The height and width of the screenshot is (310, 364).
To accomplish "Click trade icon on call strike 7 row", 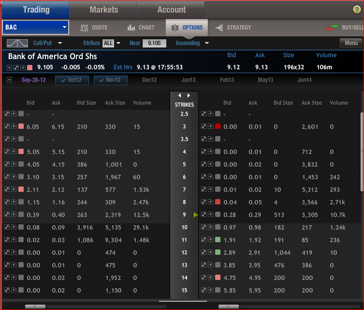I will point(7,189).
